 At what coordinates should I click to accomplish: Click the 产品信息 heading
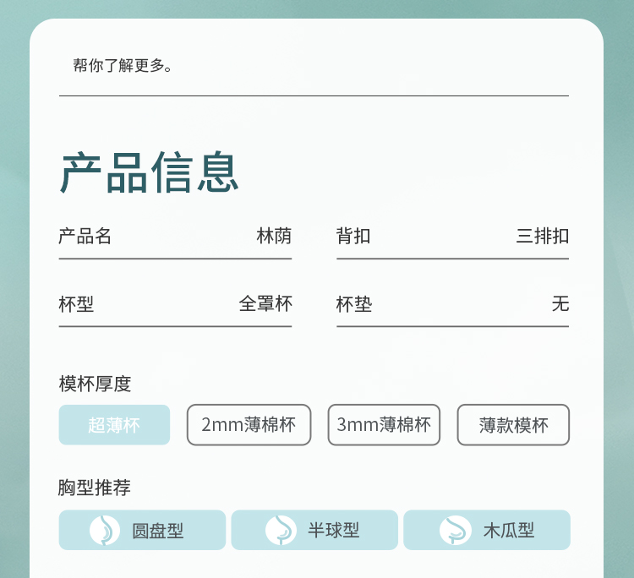pyautogui.click(x=150, y=172)
